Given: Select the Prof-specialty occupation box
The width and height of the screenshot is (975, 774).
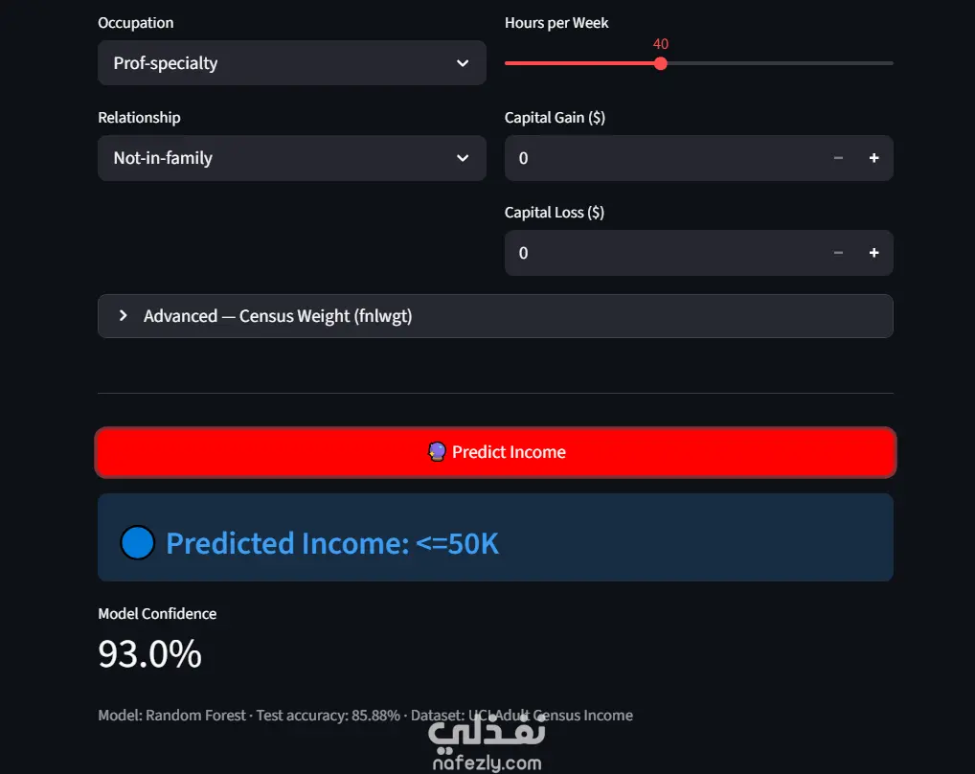Looking at the screenshot, I should coord(291,63).
